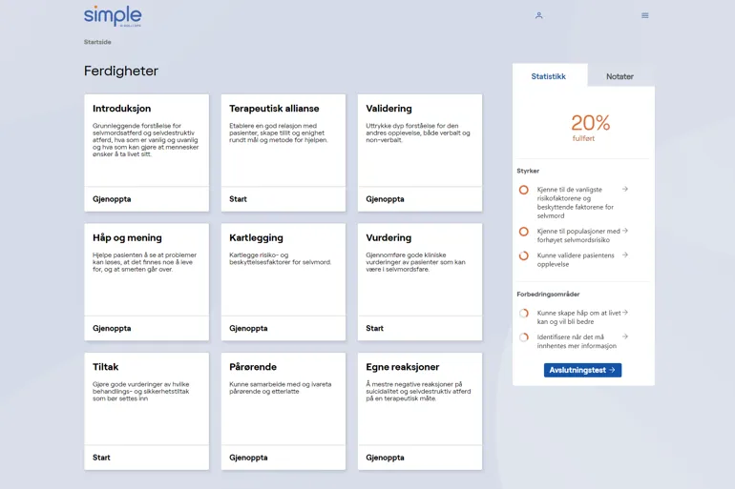The height and width of the screenshot is (489, 735).
Task: Resume the Introduksjon module with Gjenoppta
Action: tap(112, 199)
